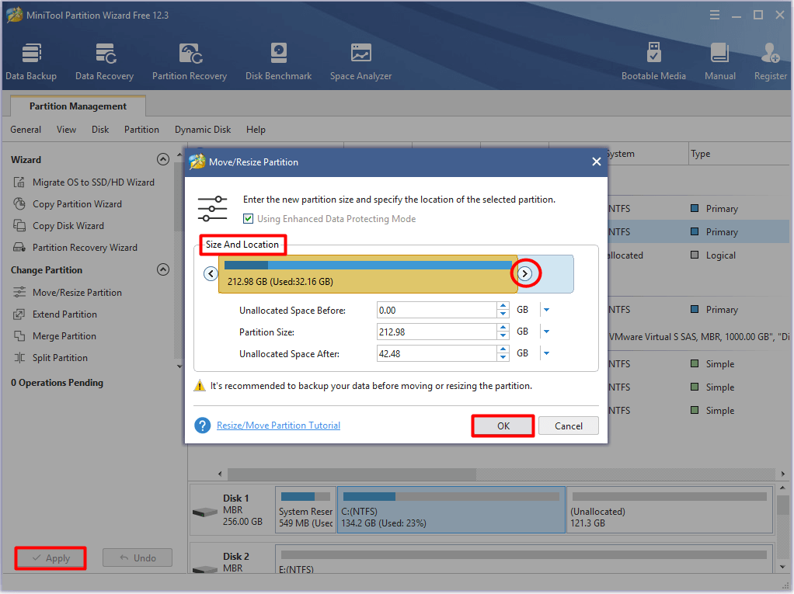Open the View menu

pyautogui.click(x=66, y=130)
